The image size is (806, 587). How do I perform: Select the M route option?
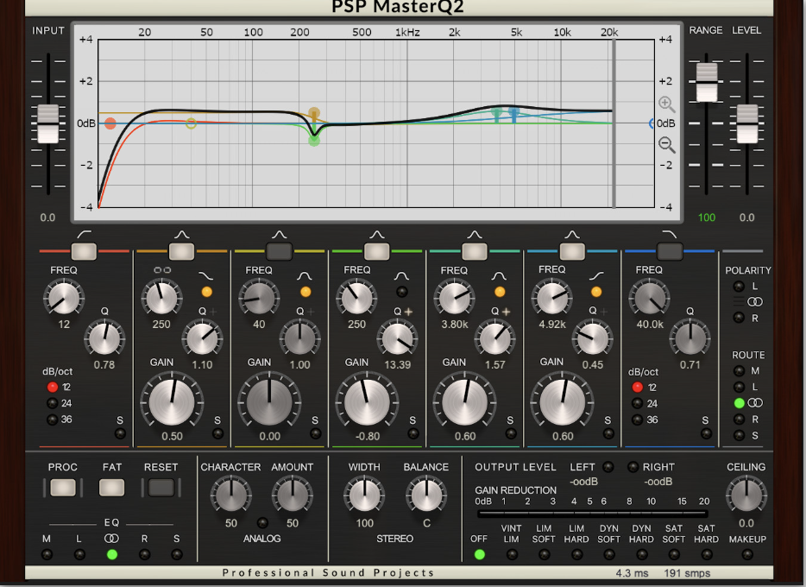coord(740,370)
